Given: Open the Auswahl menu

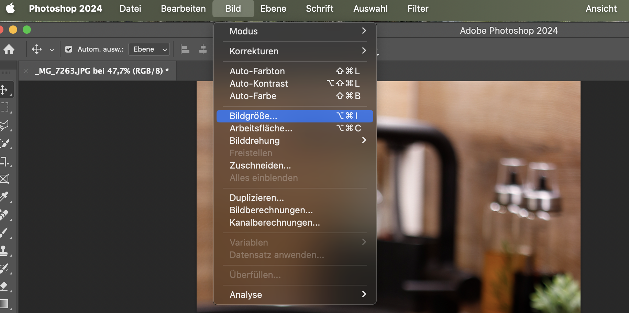Looking at the screenshot, I should [x=370, y=8].
